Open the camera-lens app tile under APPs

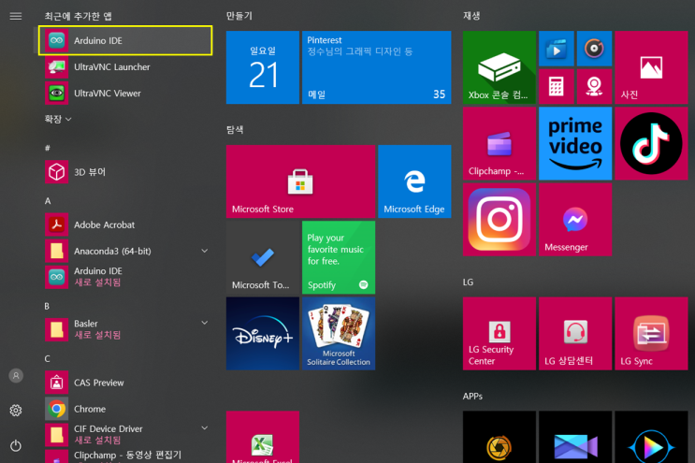pyautogui.click(x=500, y=438)
